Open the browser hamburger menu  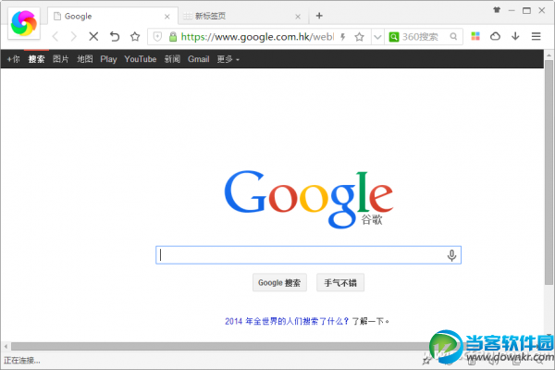coord(536,36)
